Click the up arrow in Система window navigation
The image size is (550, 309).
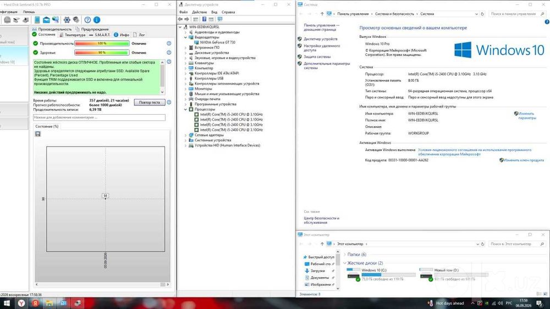[322, 14]
